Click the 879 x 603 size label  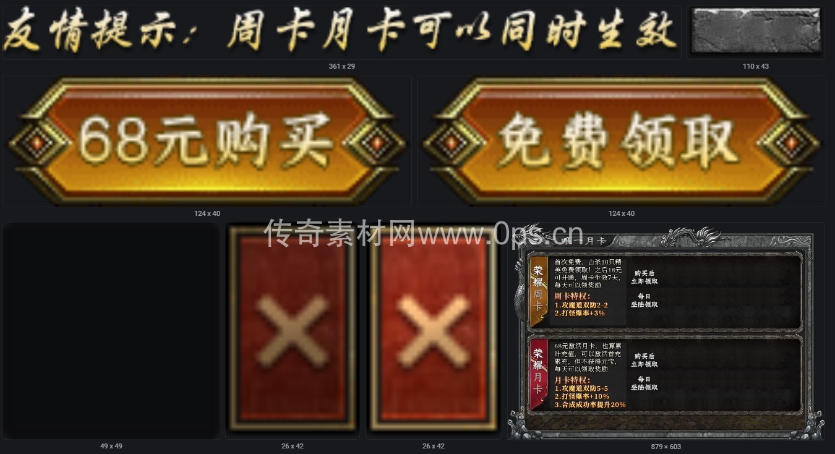pyautogui.click(x=666, y=446)
